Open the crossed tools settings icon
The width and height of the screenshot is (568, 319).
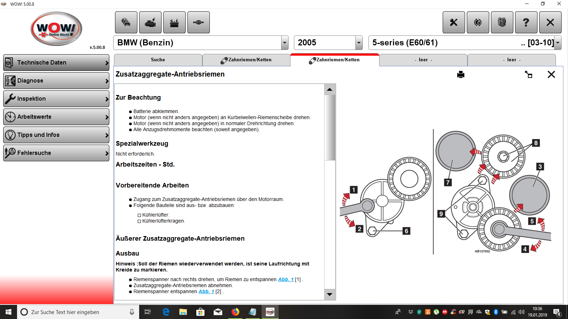(454, 22)
